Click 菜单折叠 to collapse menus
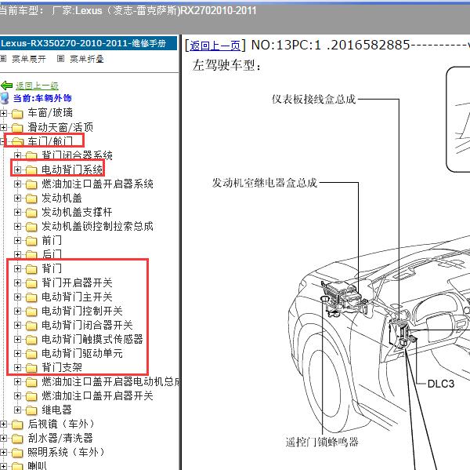 point(87,59)
